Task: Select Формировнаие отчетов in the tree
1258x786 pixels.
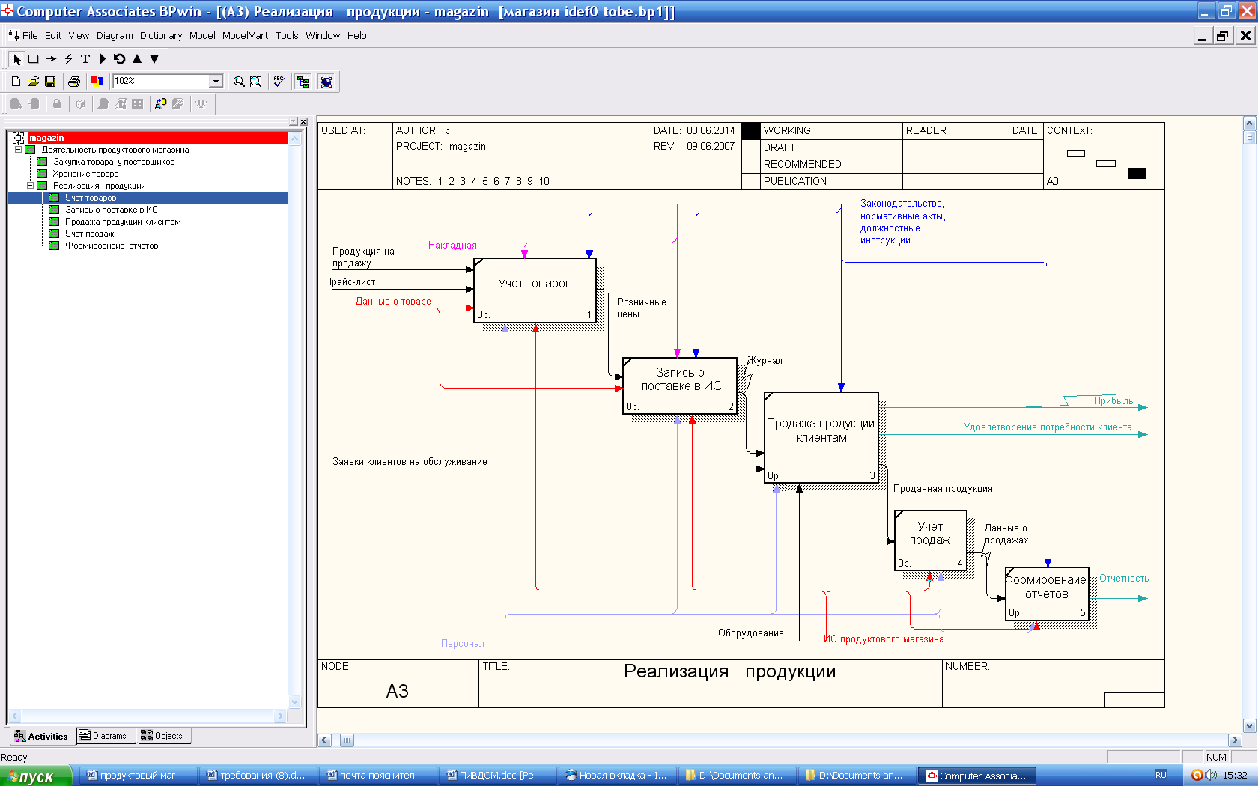Action: (112, 246)
